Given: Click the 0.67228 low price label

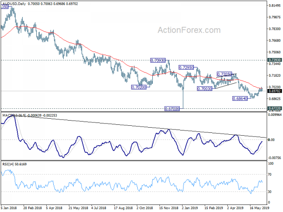Looking at the screenshot, I should (x=172, y=109).
